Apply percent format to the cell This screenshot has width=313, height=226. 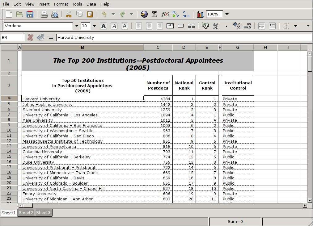click(x=216, y=26)
